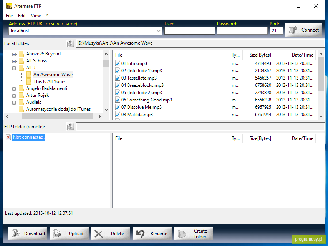Sort remote list by File column header

(171, 138)
